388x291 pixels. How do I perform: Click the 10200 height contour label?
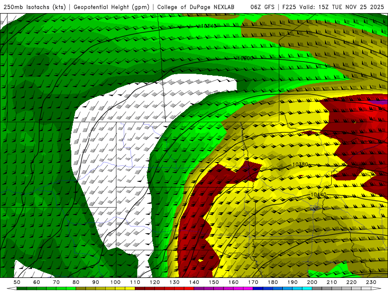click(x=245, y=58)
